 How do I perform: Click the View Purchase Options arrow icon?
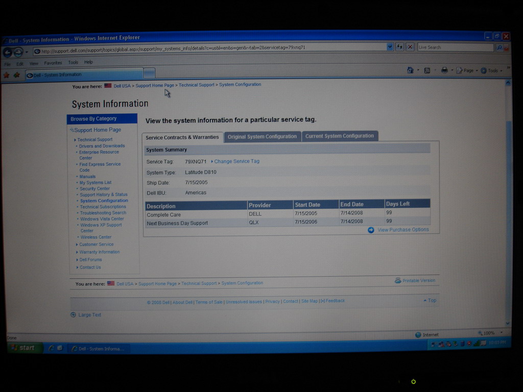point(371,230)
